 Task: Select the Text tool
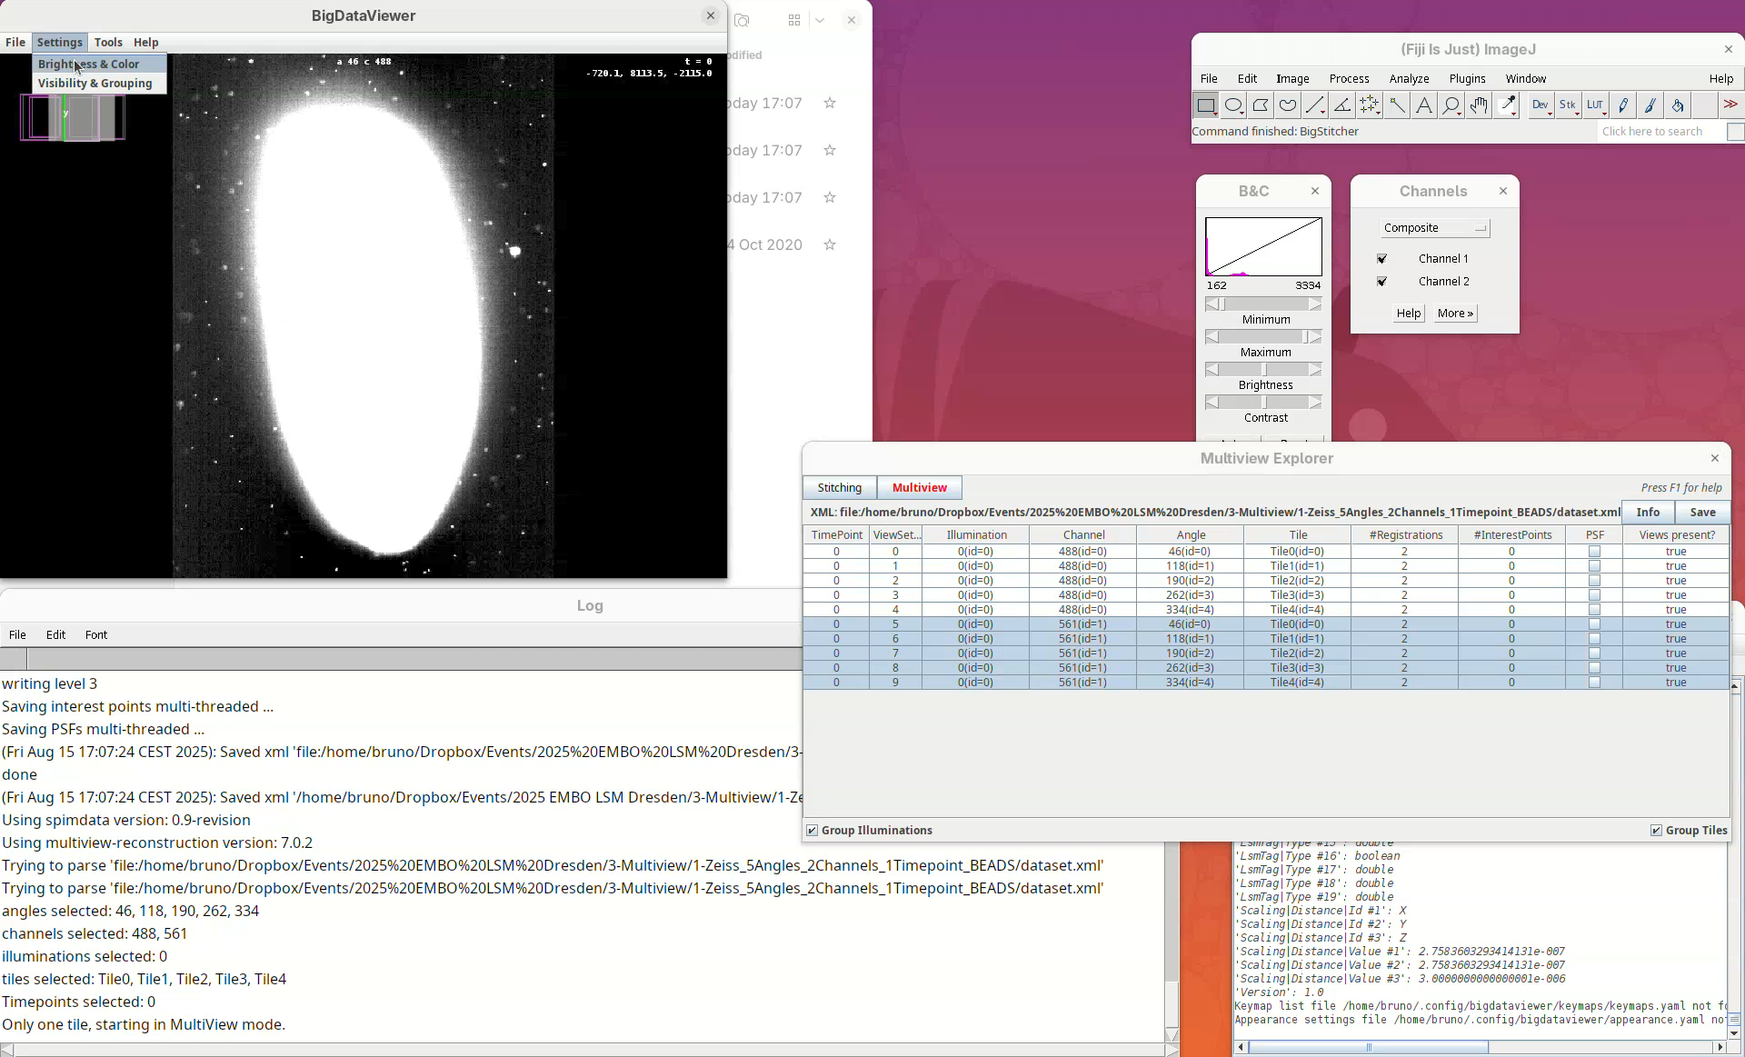(1424, 105)
